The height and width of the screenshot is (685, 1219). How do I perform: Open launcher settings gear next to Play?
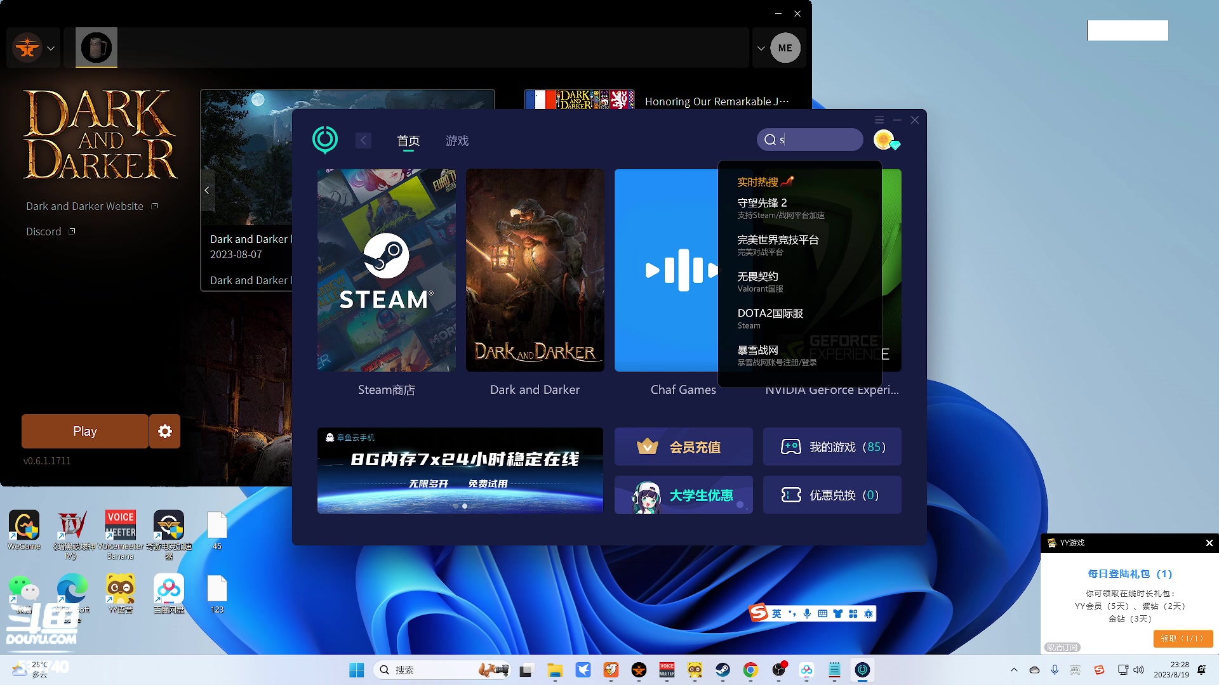coord(165,431)
